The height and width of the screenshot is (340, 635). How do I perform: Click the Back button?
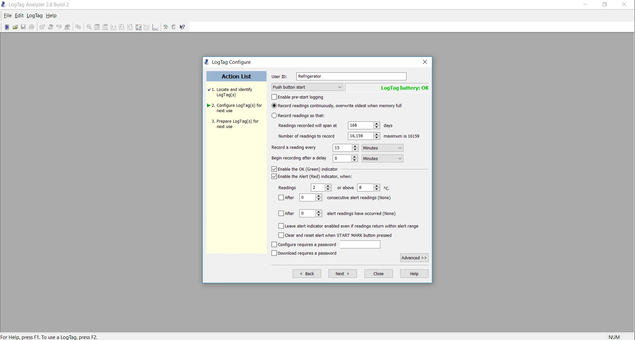[x=307, y=274]
